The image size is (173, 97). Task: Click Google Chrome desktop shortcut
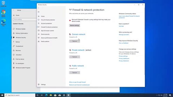tap(4, 13)
